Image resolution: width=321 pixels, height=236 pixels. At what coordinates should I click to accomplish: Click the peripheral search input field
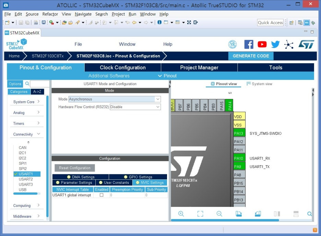tap(40, 84)
